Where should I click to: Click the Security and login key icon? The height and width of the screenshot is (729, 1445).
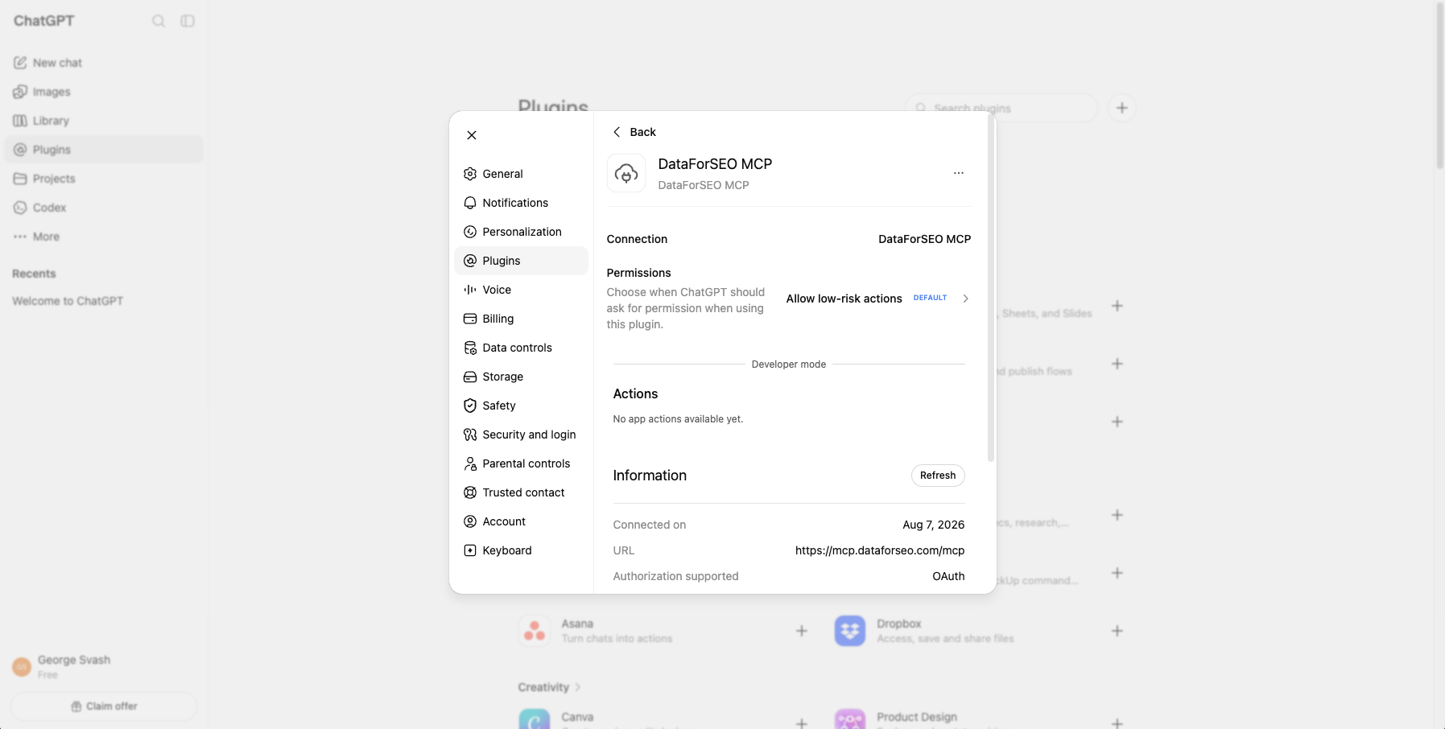(x=470, y=435)
